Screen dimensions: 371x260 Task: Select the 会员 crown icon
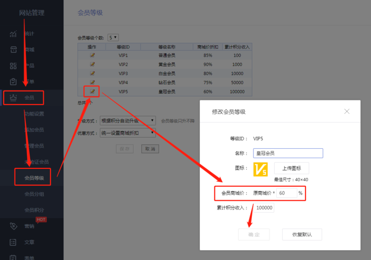click(13, 97)
